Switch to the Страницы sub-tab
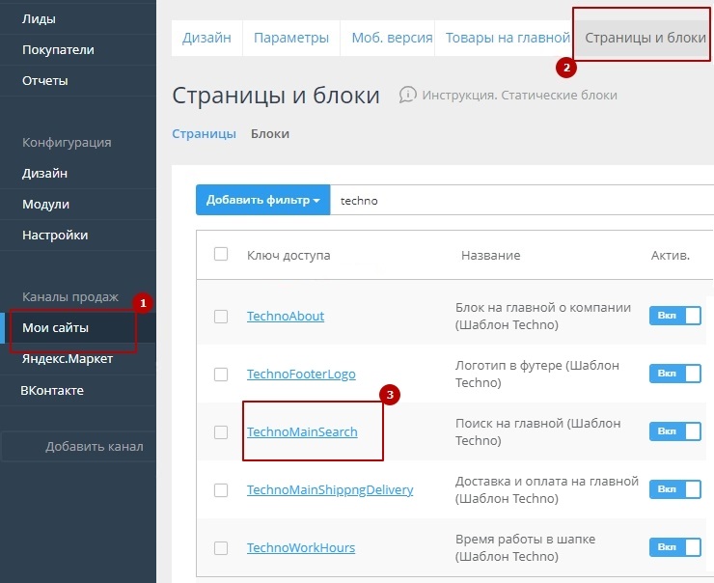This screenshot has width=714, height=583. [204, 134]
